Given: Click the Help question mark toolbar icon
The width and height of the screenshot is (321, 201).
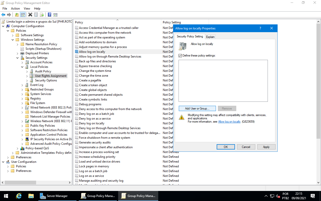Looking at the screenshot, I should tap(49, 14).
